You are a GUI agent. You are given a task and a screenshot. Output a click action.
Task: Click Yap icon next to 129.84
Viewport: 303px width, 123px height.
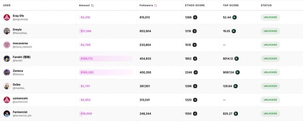pyautogui.click(x=235, y=86)
